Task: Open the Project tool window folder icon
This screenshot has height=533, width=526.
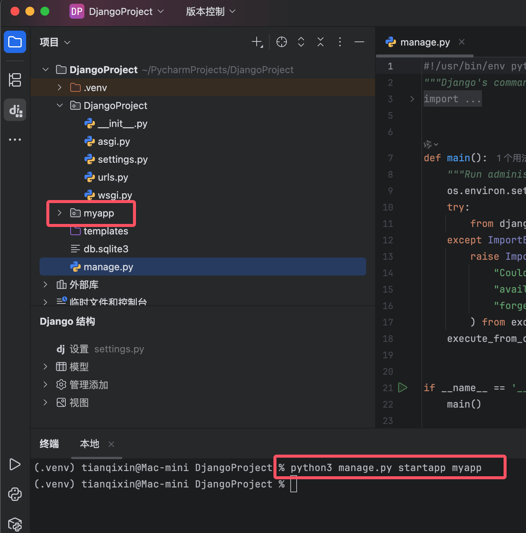Action: [15, 42]
